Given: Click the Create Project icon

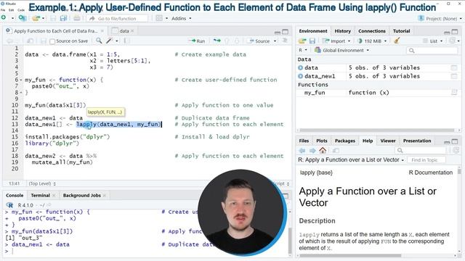Looking at the screenshot, I should coord(23,18).
